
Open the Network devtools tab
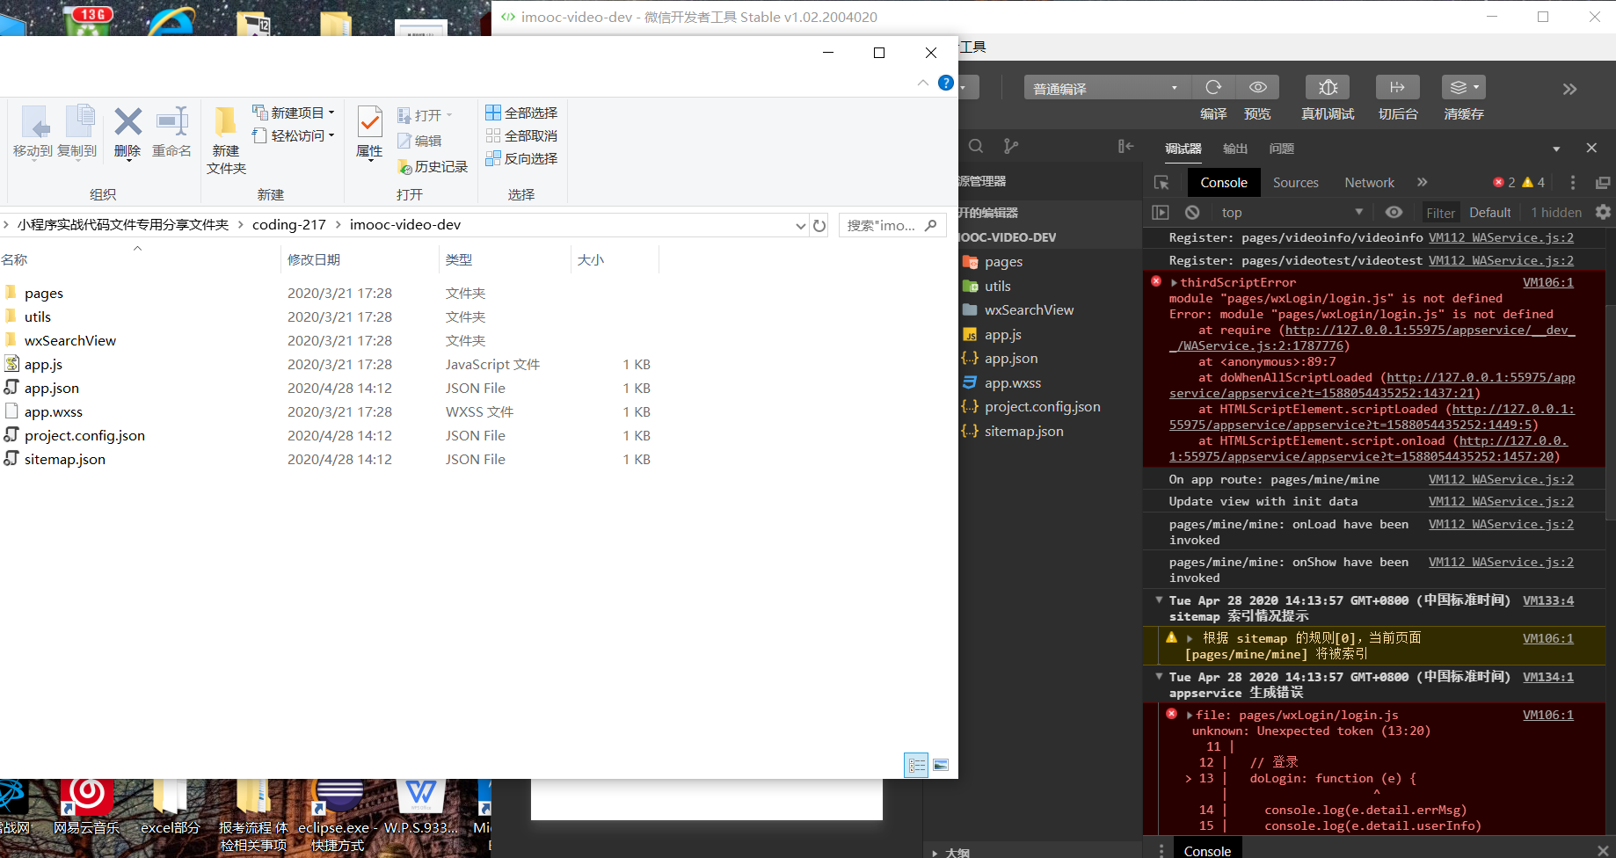click(x=1369, y=183)
